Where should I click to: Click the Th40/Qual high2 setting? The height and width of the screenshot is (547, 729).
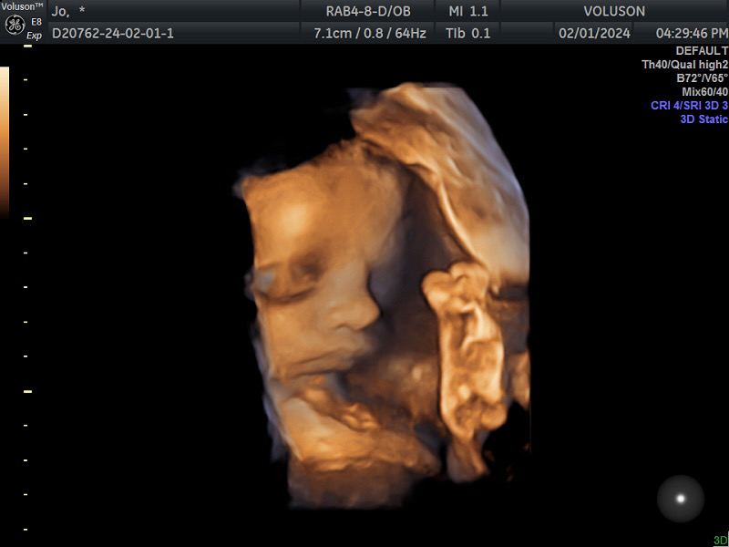tap(685, 65)
